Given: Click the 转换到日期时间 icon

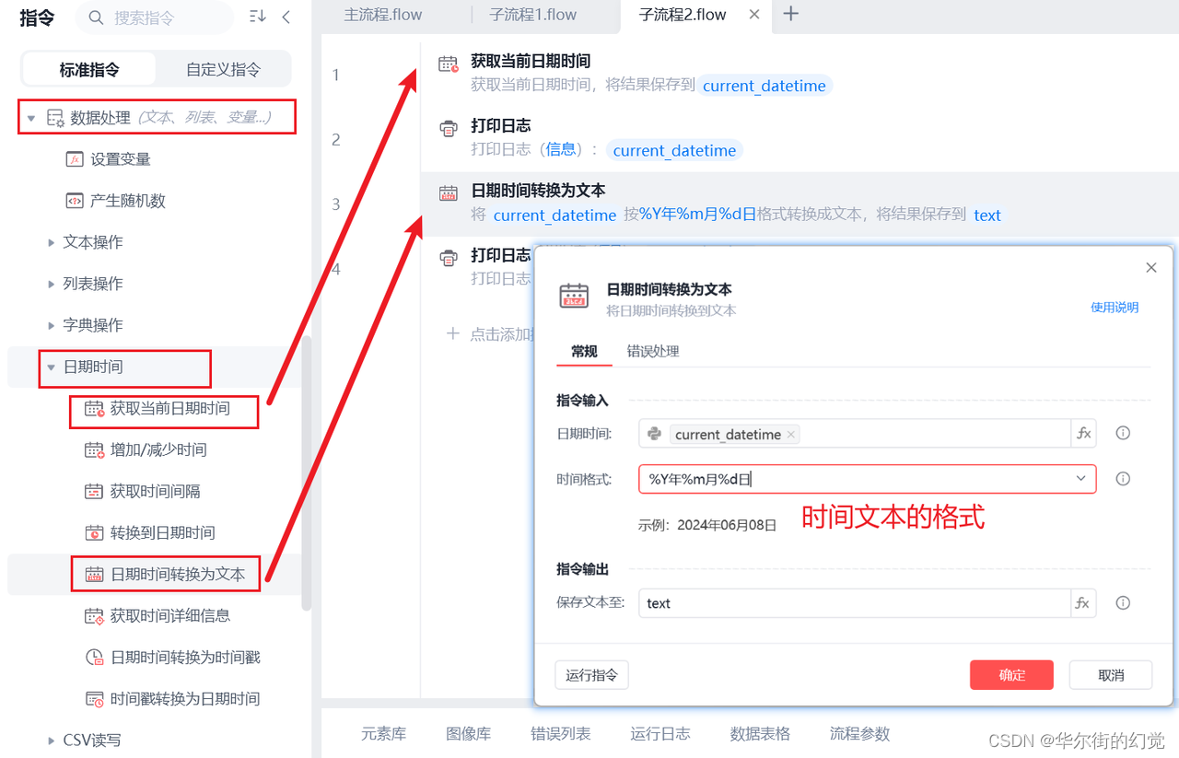Looking at the screenshot, I should tap(94, 533).
